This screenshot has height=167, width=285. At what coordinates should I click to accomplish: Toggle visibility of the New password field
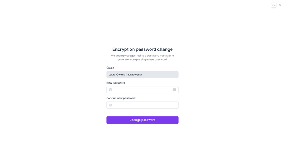click(x=110, y=90)
